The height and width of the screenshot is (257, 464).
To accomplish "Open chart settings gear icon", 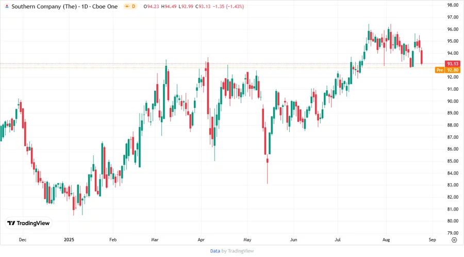I will pyautogui.click(x=454, y=240).
